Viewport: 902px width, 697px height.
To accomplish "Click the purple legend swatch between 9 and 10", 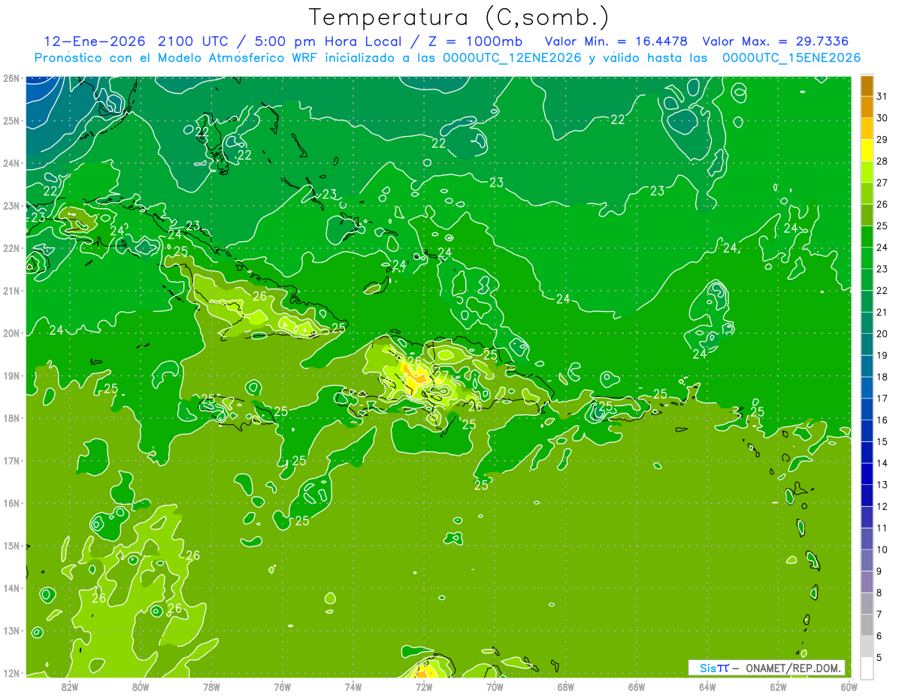I will click(867, 560).
